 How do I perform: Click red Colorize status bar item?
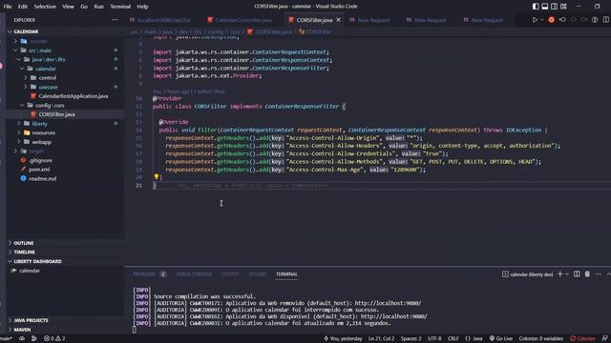point(582,339)
